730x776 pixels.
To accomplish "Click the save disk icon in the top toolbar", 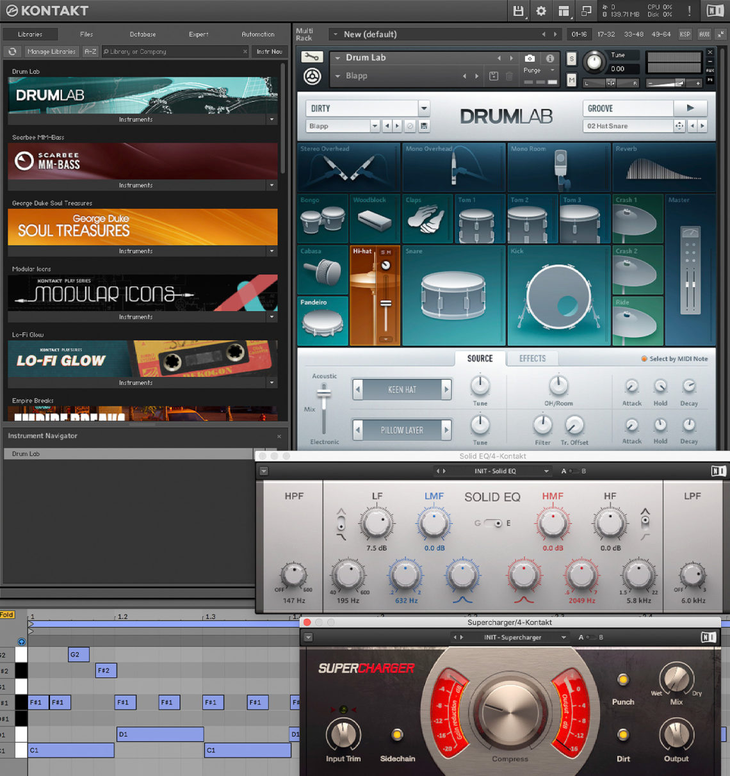I will 519,11.
